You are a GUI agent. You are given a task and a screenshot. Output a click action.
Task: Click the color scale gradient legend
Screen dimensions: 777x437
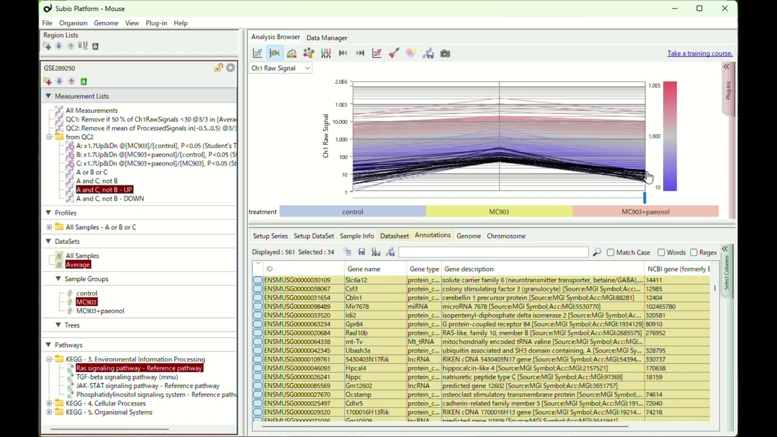(x=670, y=137)
